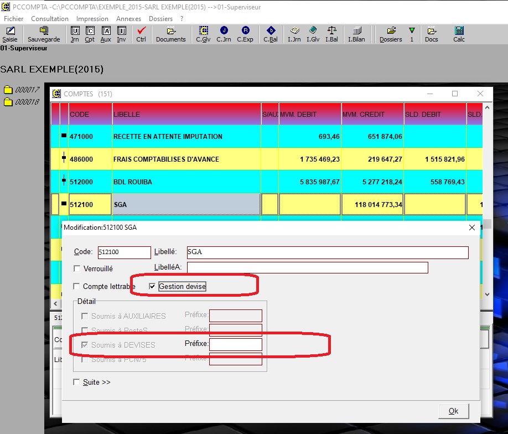Open the Consultation menu
508x434 pixels.
[50, 18]
